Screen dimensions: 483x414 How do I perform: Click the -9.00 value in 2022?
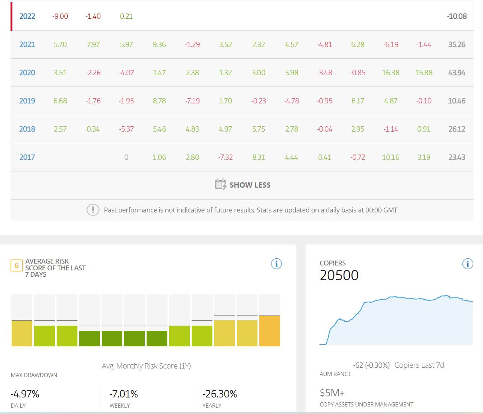point(60,16)
